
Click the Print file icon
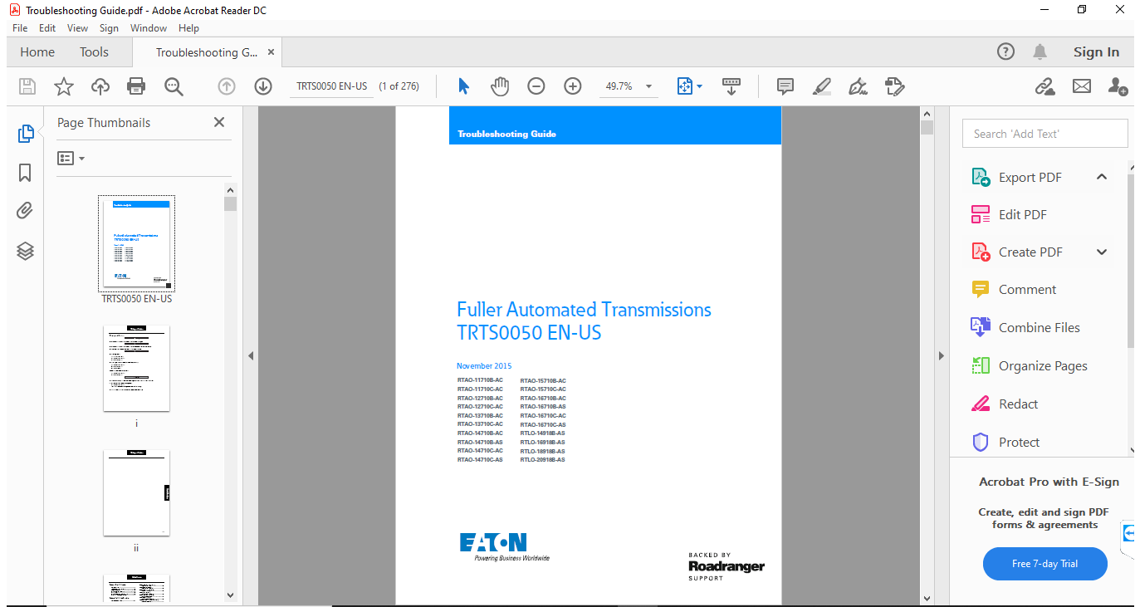[136, 86]
